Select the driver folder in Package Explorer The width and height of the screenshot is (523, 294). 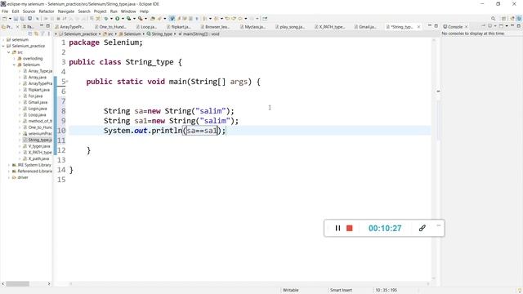23,178
